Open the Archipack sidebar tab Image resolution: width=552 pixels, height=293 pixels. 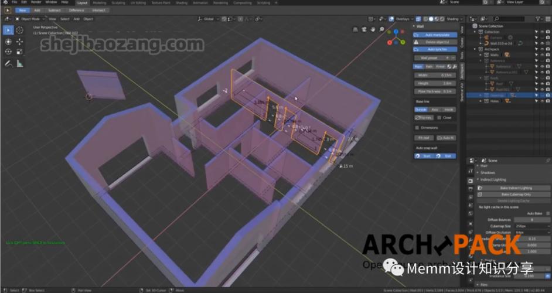pos(462,71)
